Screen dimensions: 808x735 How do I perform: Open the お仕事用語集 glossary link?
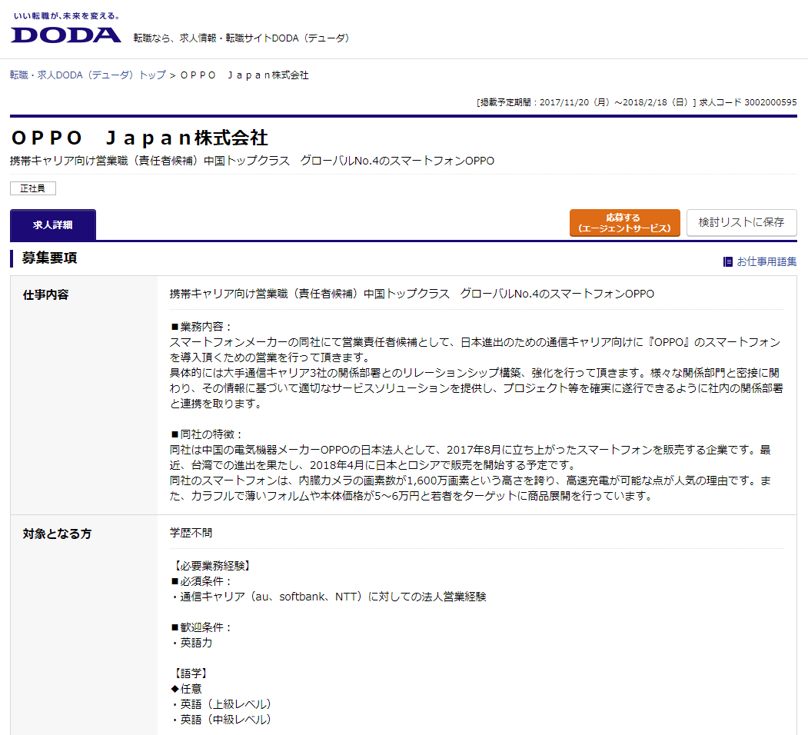766,262
